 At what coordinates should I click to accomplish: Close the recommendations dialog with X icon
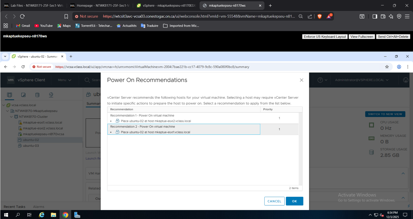pyautogui.click(x=301, y=80)
